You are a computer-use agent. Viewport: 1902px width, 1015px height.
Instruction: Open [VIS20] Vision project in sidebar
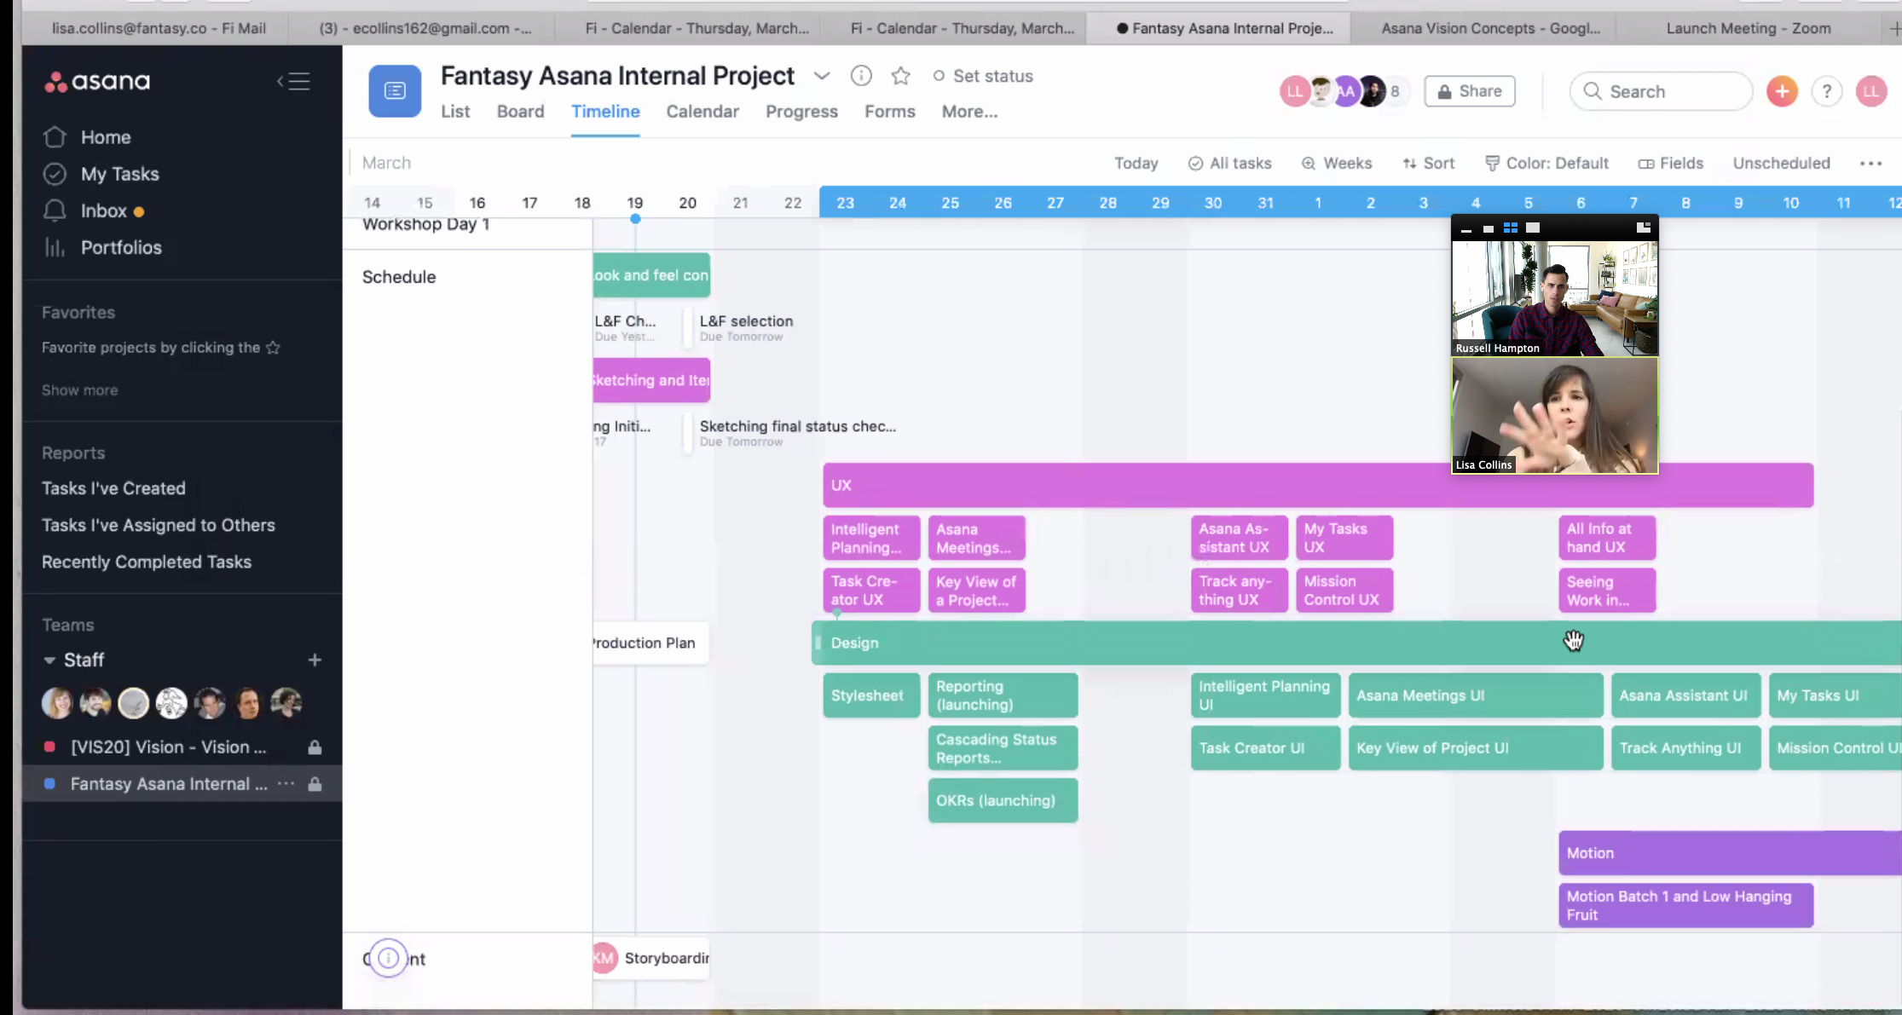tap(169, 747)
